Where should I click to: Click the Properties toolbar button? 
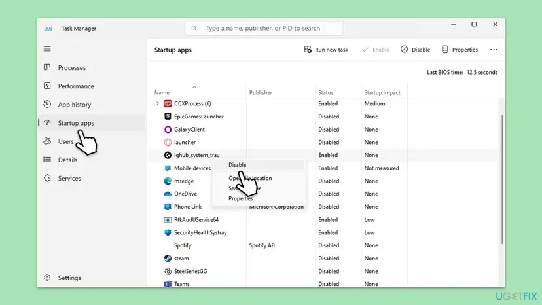460,50
